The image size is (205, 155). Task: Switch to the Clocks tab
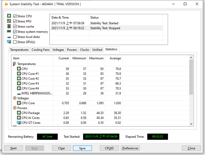click(85, 50)
